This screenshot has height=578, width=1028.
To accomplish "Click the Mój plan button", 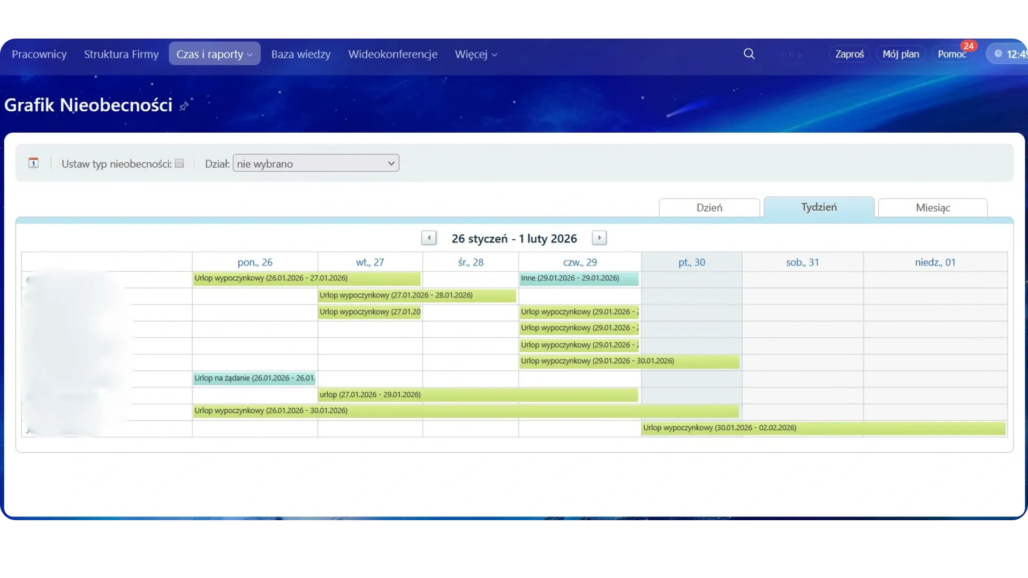I will click(x=901, y=54).
